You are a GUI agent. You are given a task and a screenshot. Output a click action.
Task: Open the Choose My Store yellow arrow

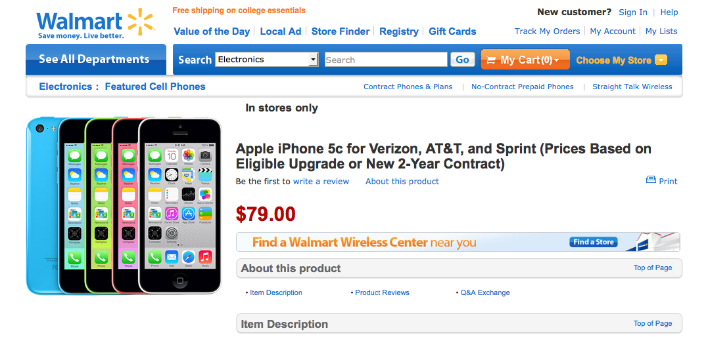[661, 60]
